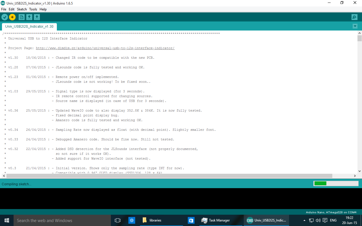
Task: Switch to Task Manager in taskbar
Action: [x=221, y=220]
